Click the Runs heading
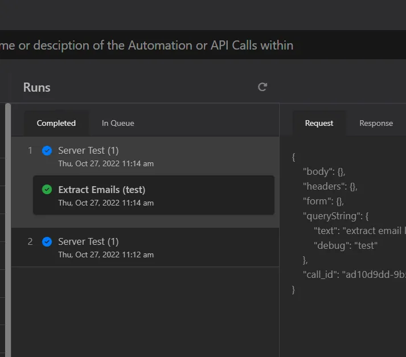The height and width of the screenshot is (357, 406). coord(37,87)
